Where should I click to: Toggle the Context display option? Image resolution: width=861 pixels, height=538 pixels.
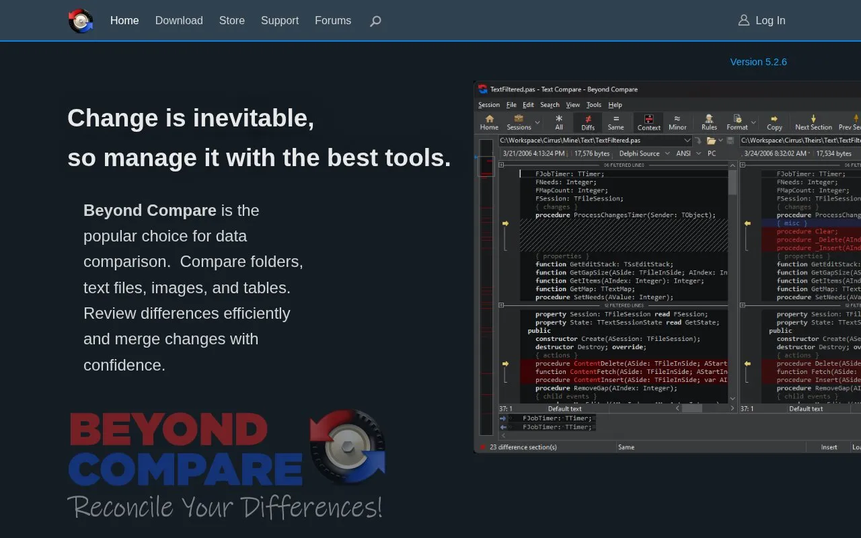click(x=648, y=122)
